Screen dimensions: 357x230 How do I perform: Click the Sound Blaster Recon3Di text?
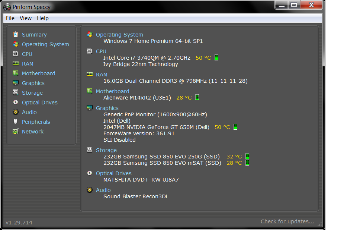[x=135, y=196]
